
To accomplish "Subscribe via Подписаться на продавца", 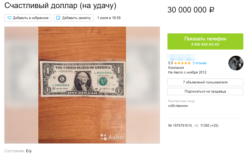I will (x=205, y=91).
